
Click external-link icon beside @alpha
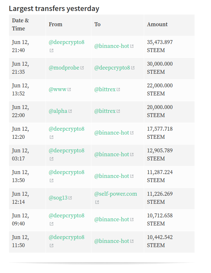pyautogui.click(x=70, y=111)
